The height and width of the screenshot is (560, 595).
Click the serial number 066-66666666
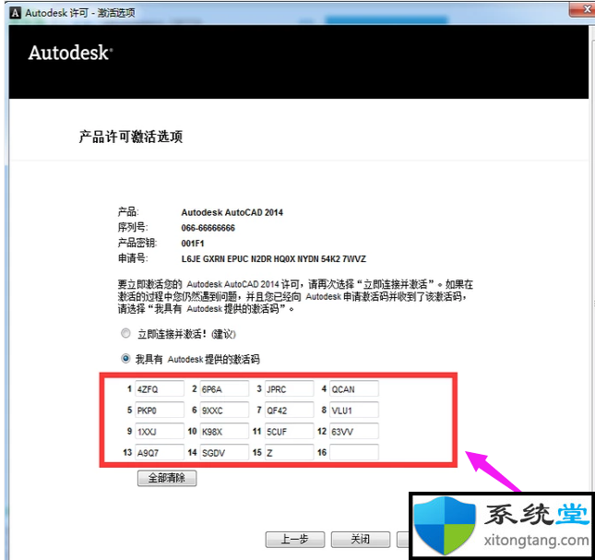pos(208,228)
